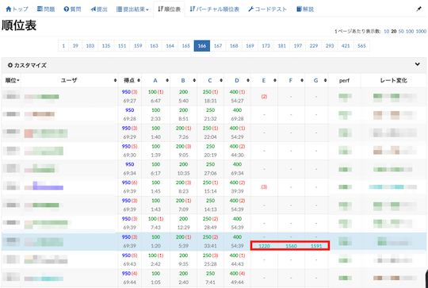Select the active page 166 button
This screenshot has height=288, width=428.
tap(202, 46)
